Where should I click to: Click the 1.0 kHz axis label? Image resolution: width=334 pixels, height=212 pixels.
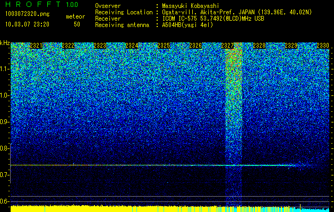[4, 95]
